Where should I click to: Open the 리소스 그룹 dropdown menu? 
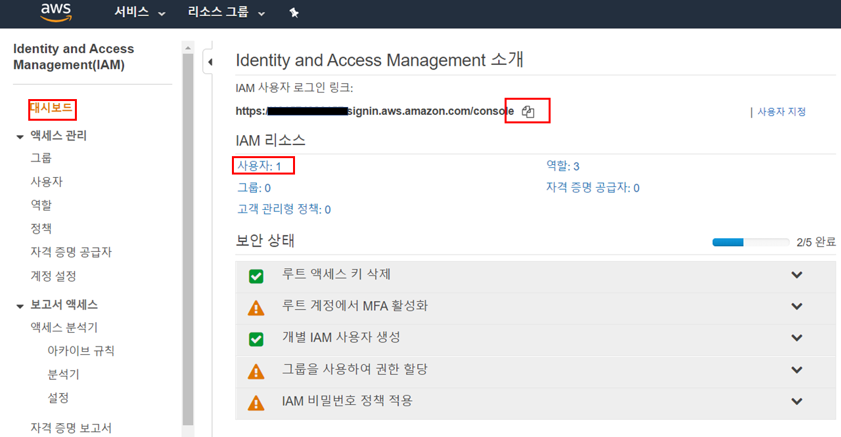coord(227,12)
